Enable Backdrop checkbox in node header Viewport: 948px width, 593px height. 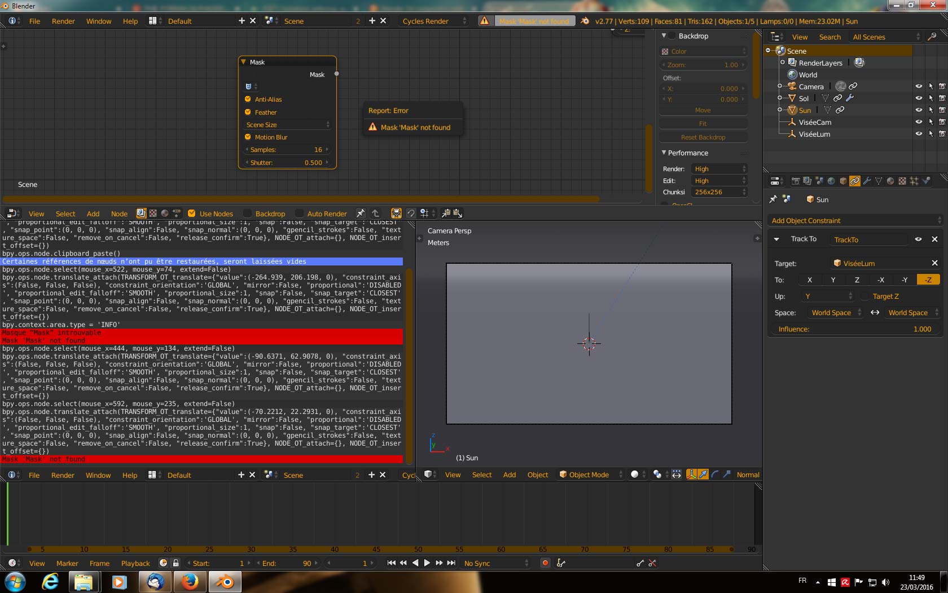tap(247, 213)
